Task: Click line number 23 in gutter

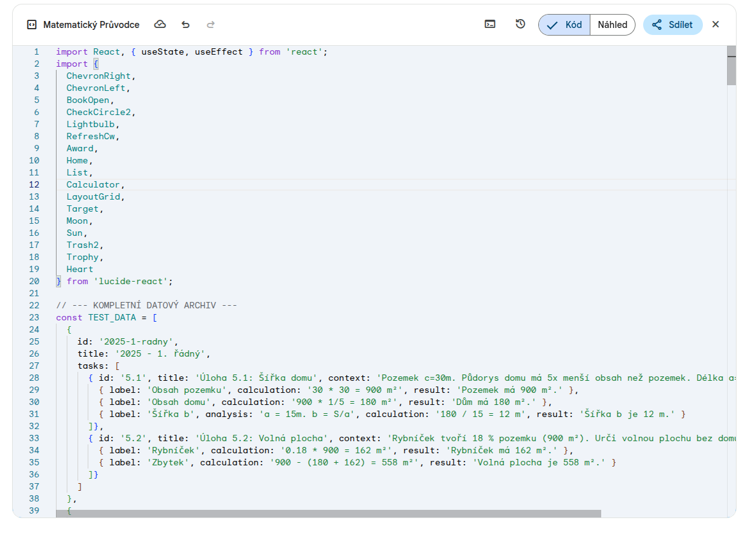Action: pos(34,317)
